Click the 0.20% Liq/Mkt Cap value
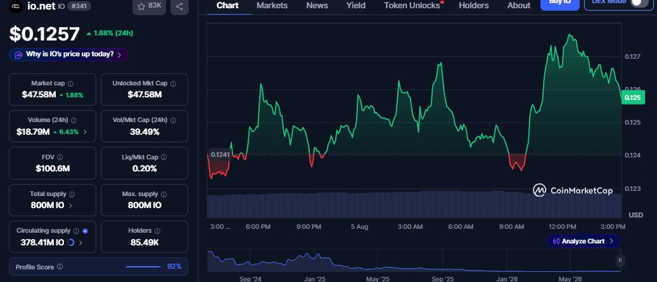 pyautogui.click(x=144, y=169)
